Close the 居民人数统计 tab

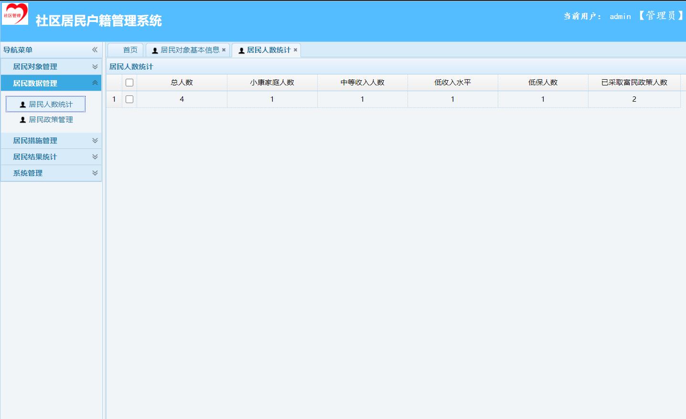(x=295, y=50)
